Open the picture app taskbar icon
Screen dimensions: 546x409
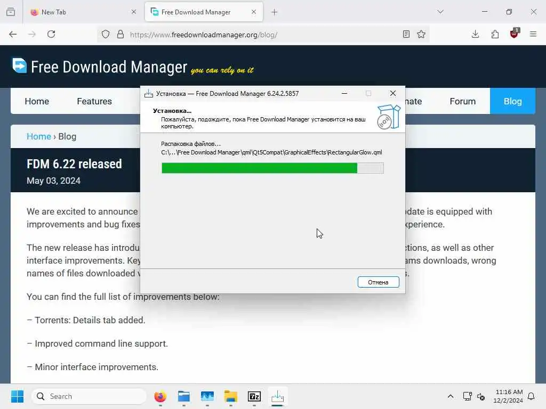(x=207, y=396)
